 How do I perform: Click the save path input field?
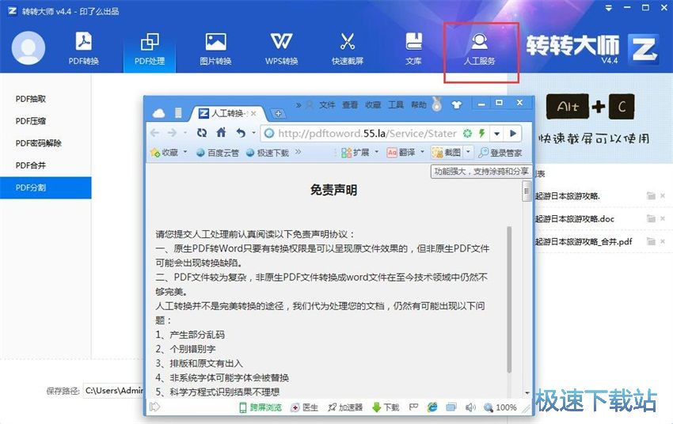point(114,391)
